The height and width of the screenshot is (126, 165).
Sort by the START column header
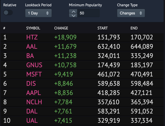point(103,28)
